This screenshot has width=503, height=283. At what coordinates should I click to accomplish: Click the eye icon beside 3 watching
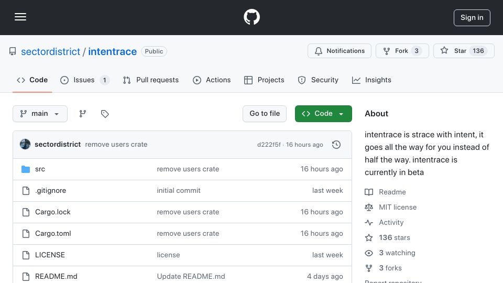click(369, 253)
